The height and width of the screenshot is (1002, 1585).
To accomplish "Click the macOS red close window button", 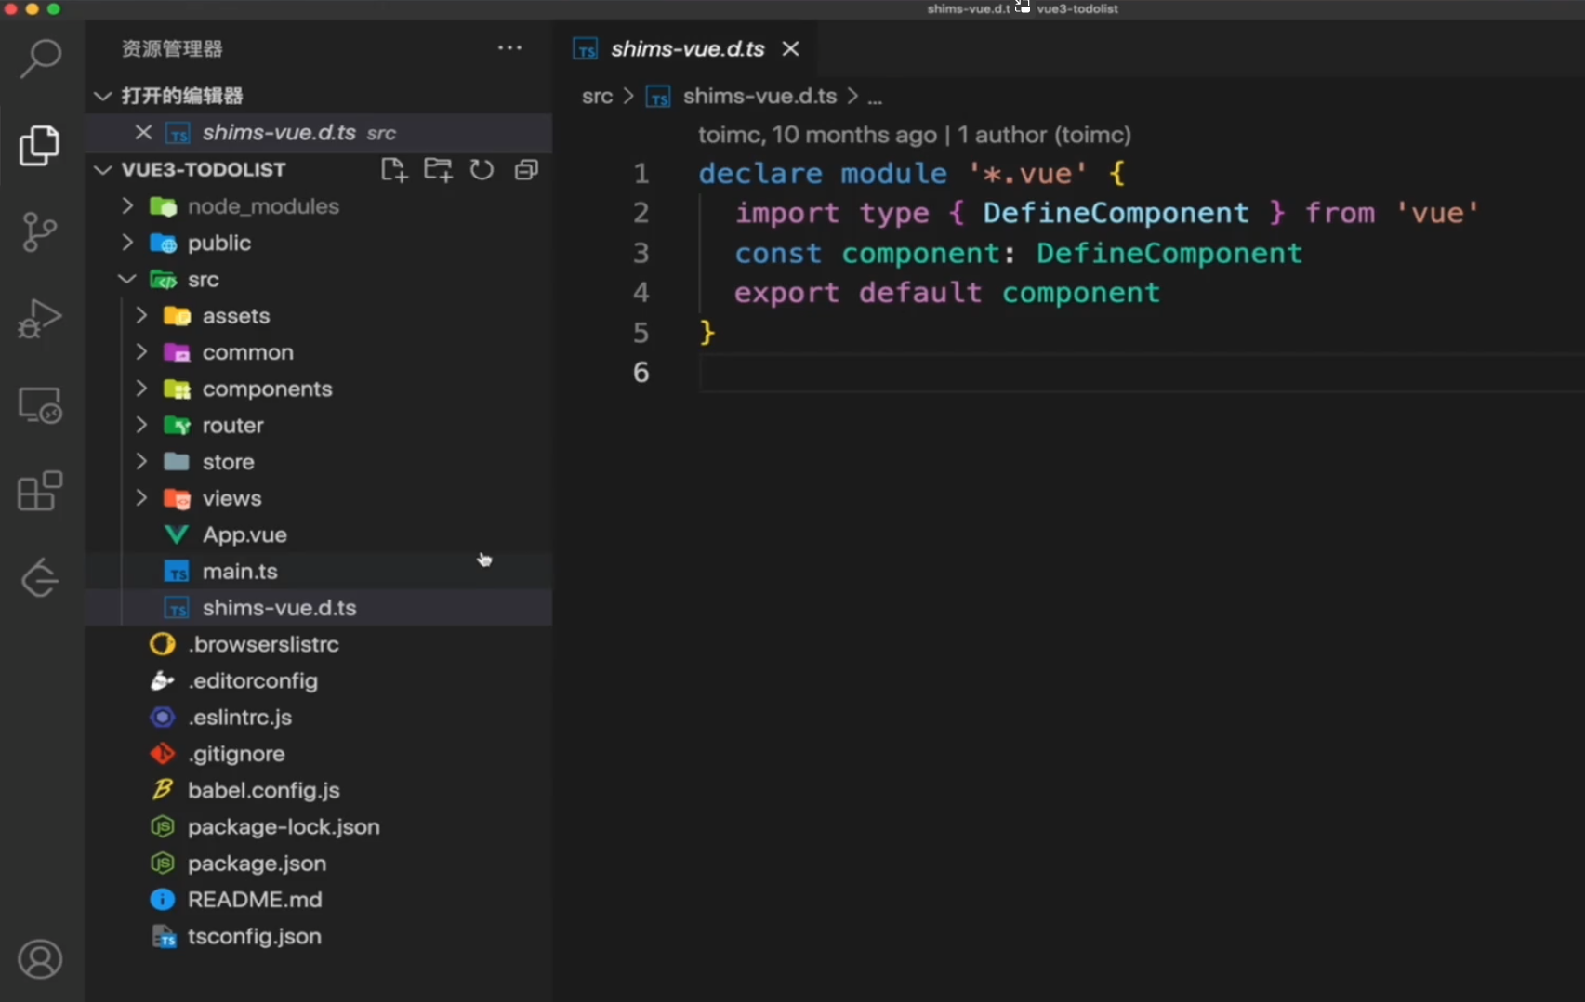I will [11, 8].
